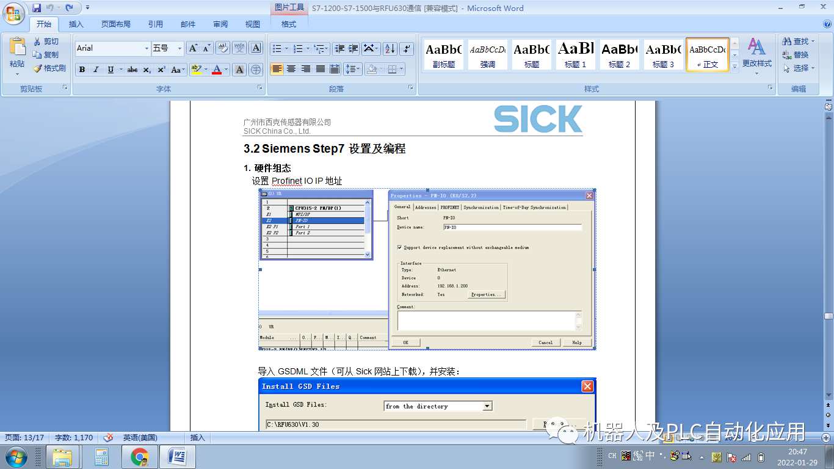The image size is (834, 469).
Task: Open the Windows Start menu
Action: [16, 457]
